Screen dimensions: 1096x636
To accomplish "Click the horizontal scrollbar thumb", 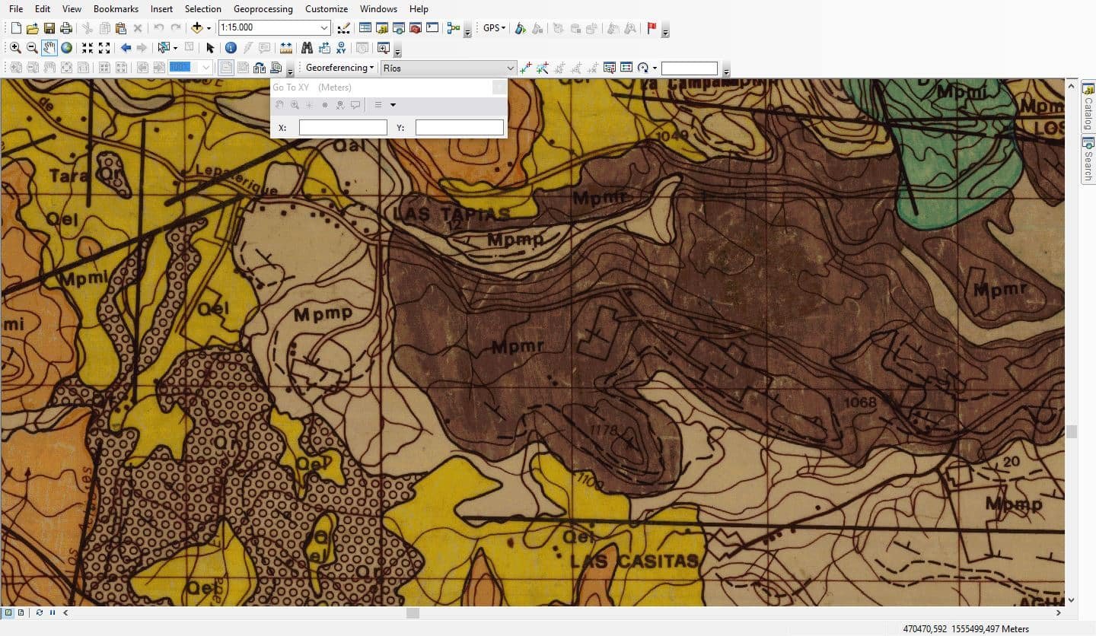I will tap(413, 612).
